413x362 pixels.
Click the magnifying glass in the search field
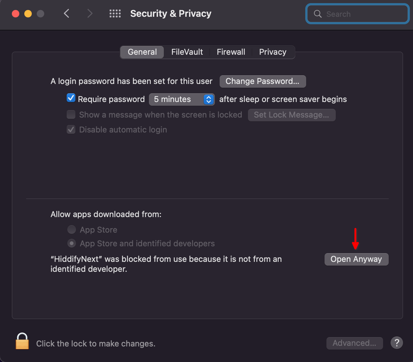pos(317,14)
